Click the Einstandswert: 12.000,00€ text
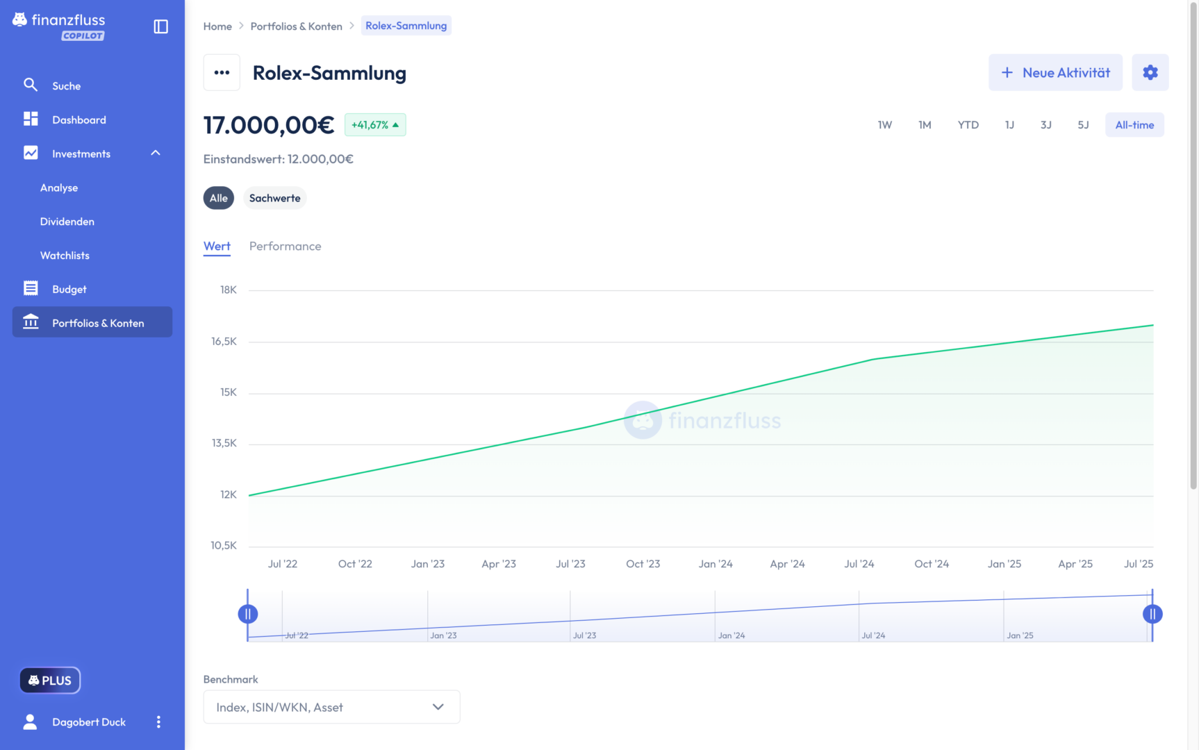The image size is (1199, 750). tap(279, 159)
